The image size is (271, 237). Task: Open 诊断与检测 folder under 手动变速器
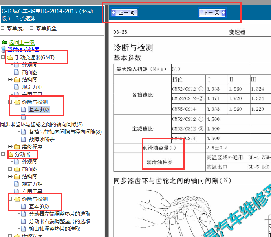[x=35, y=102]
